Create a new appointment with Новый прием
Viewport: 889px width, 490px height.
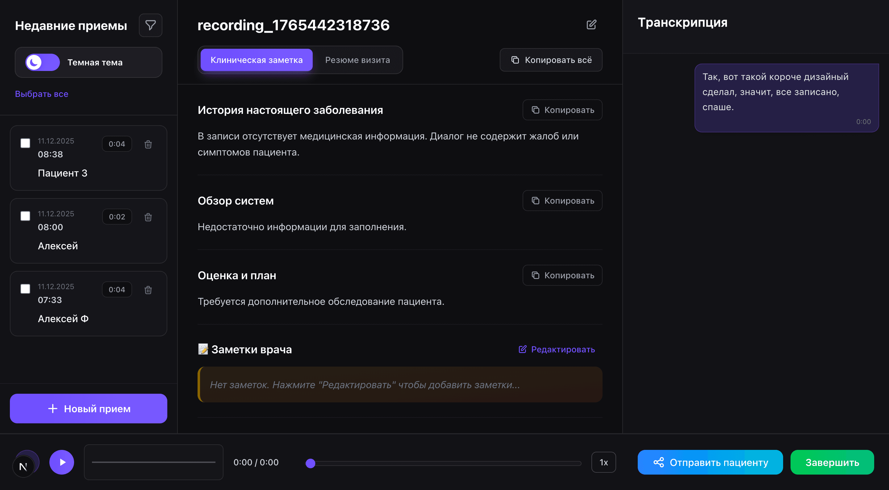pos(88,409)
